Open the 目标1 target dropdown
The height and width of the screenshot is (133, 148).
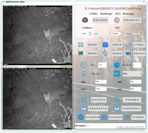[x=132, y=74]
